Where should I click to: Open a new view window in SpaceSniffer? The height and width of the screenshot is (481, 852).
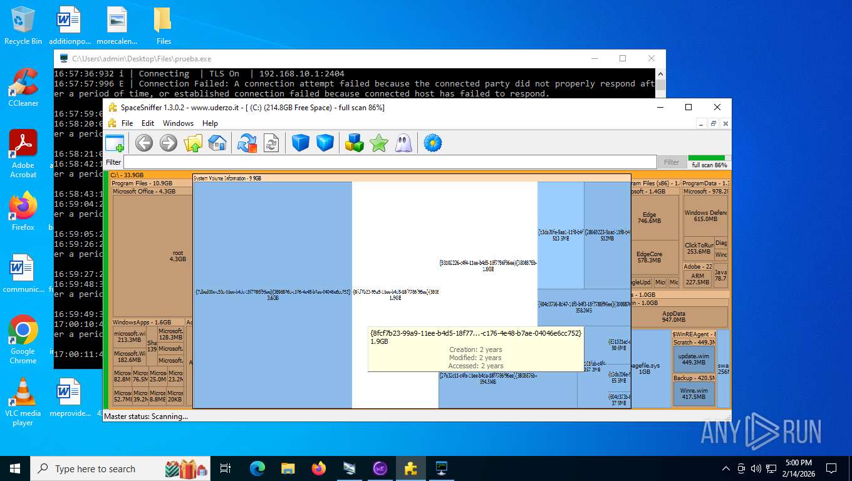click(x=115, y=143)
